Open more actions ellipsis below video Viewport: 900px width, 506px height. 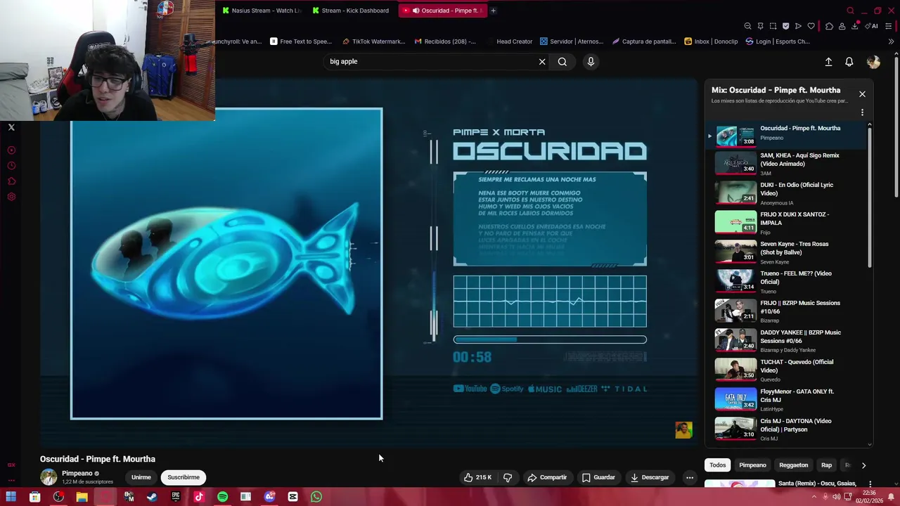coord(690,477)
